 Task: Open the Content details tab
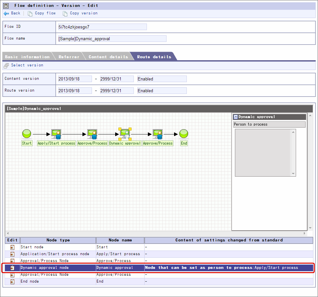[108, 57]
